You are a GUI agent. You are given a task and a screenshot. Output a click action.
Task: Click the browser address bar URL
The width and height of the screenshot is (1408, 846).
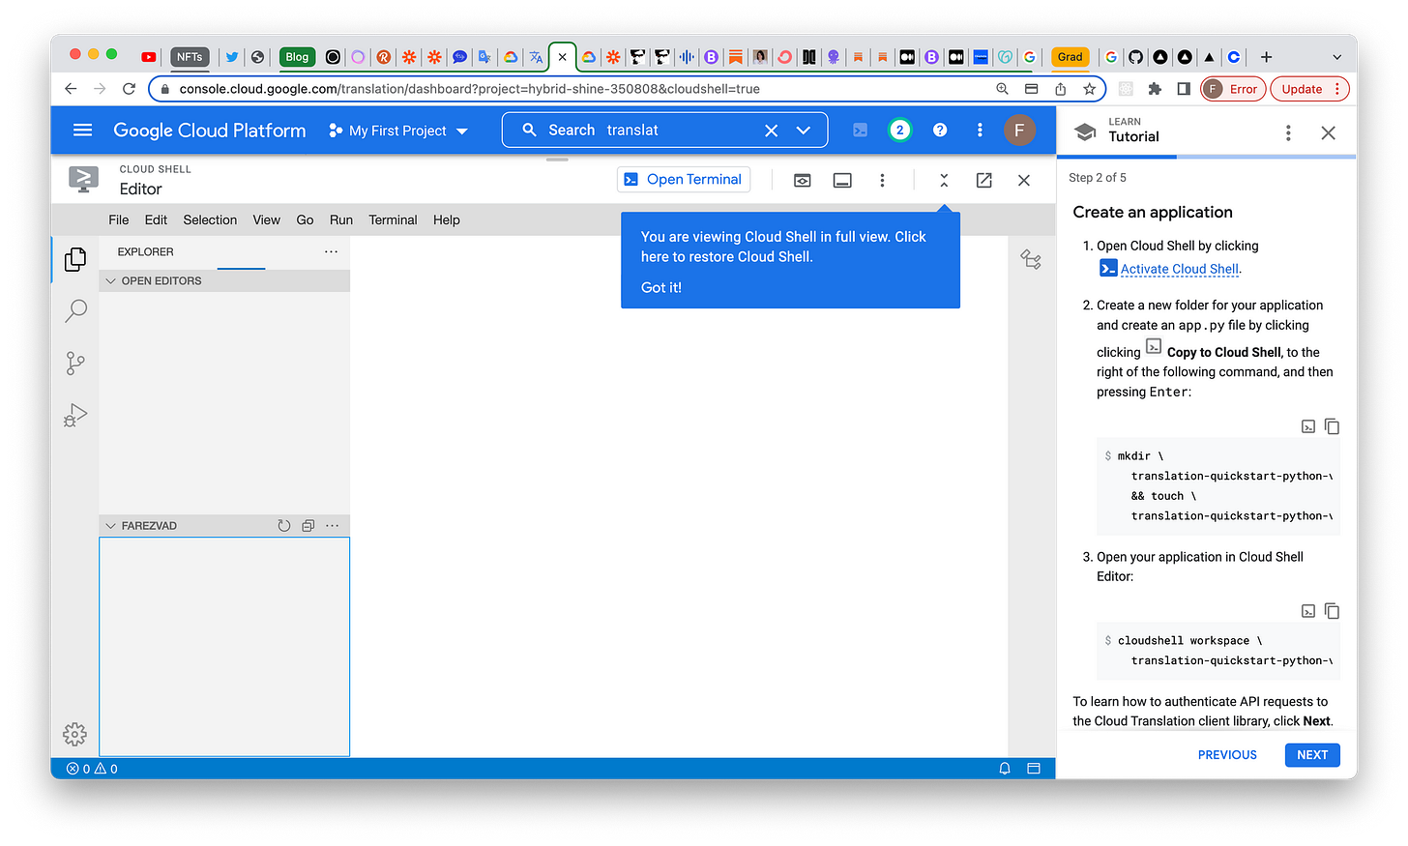(x=469, y=89)
